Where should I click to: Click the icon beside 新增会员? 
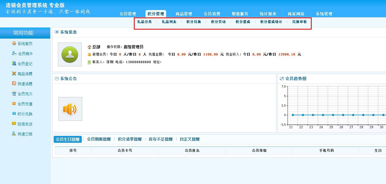[x=89, y=54]
